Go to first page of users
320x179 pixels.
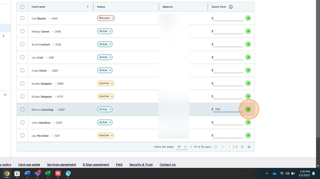point(216,147)
